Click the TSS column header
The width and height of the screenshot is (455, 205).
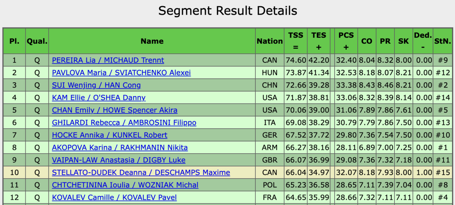[x=296, y=41]
